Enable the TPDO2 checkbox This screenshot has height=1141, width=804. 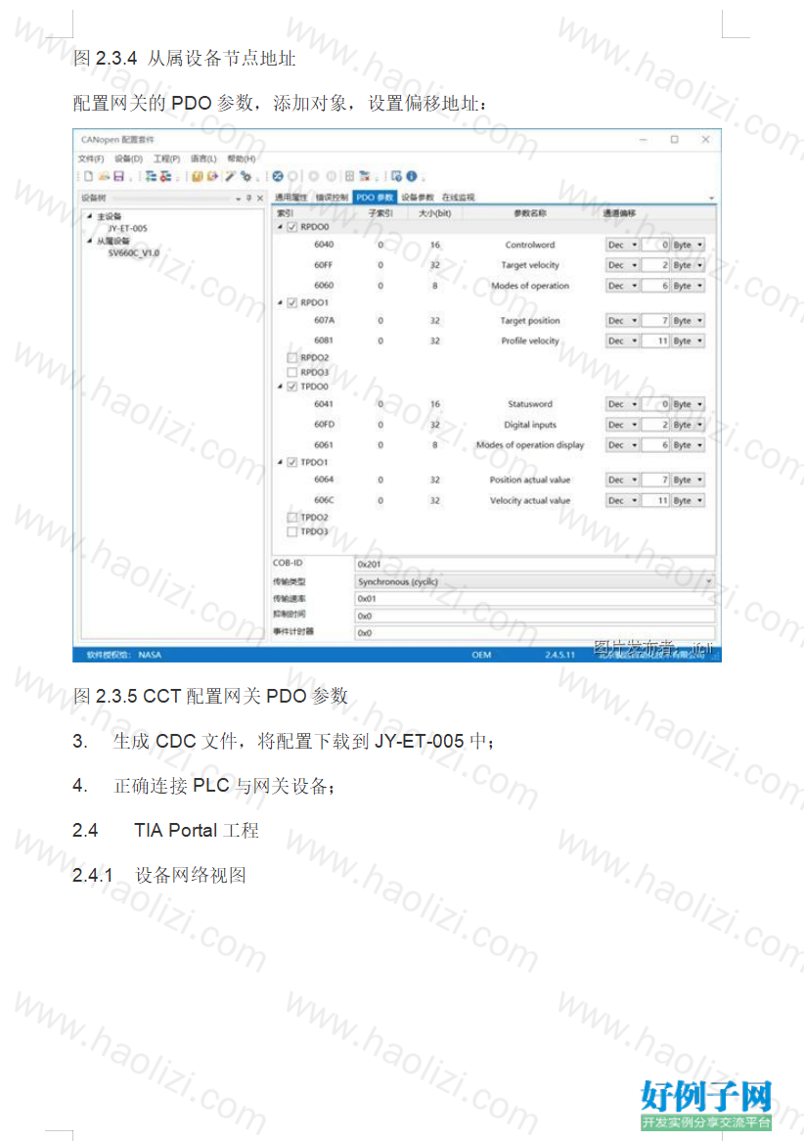(291, 518)
